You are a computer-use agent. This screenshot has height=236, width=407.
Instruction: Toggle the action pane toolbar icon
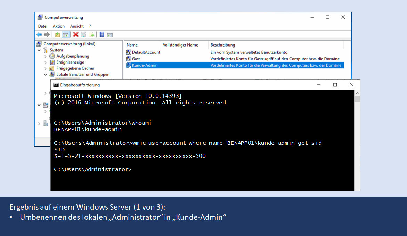pos(110,34)
